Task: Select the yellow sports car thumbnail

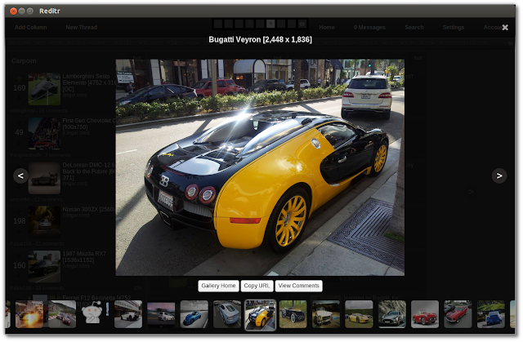Action: (x=359, y=314)
